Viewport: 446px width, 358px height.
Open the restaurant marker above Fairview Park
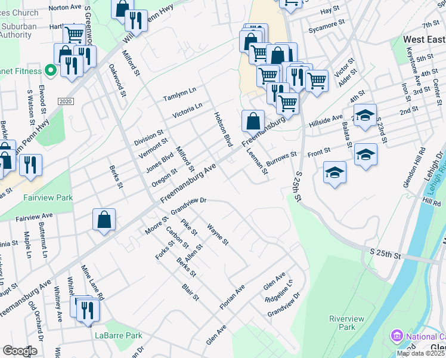30,165
